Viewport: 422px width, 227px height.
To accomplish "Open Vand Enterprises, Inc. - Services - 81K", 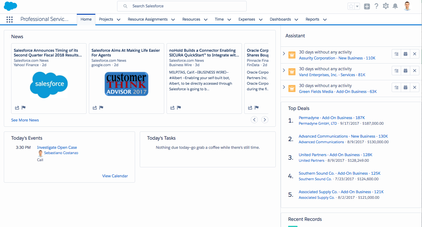I will pos(332,75).
